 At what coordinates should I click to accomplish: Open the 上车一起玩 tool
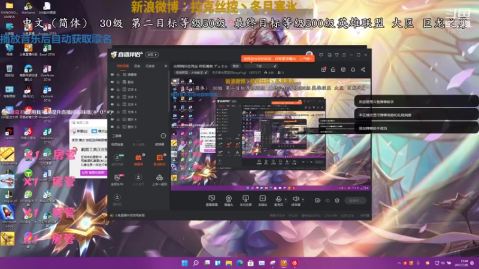coord(159,180)
